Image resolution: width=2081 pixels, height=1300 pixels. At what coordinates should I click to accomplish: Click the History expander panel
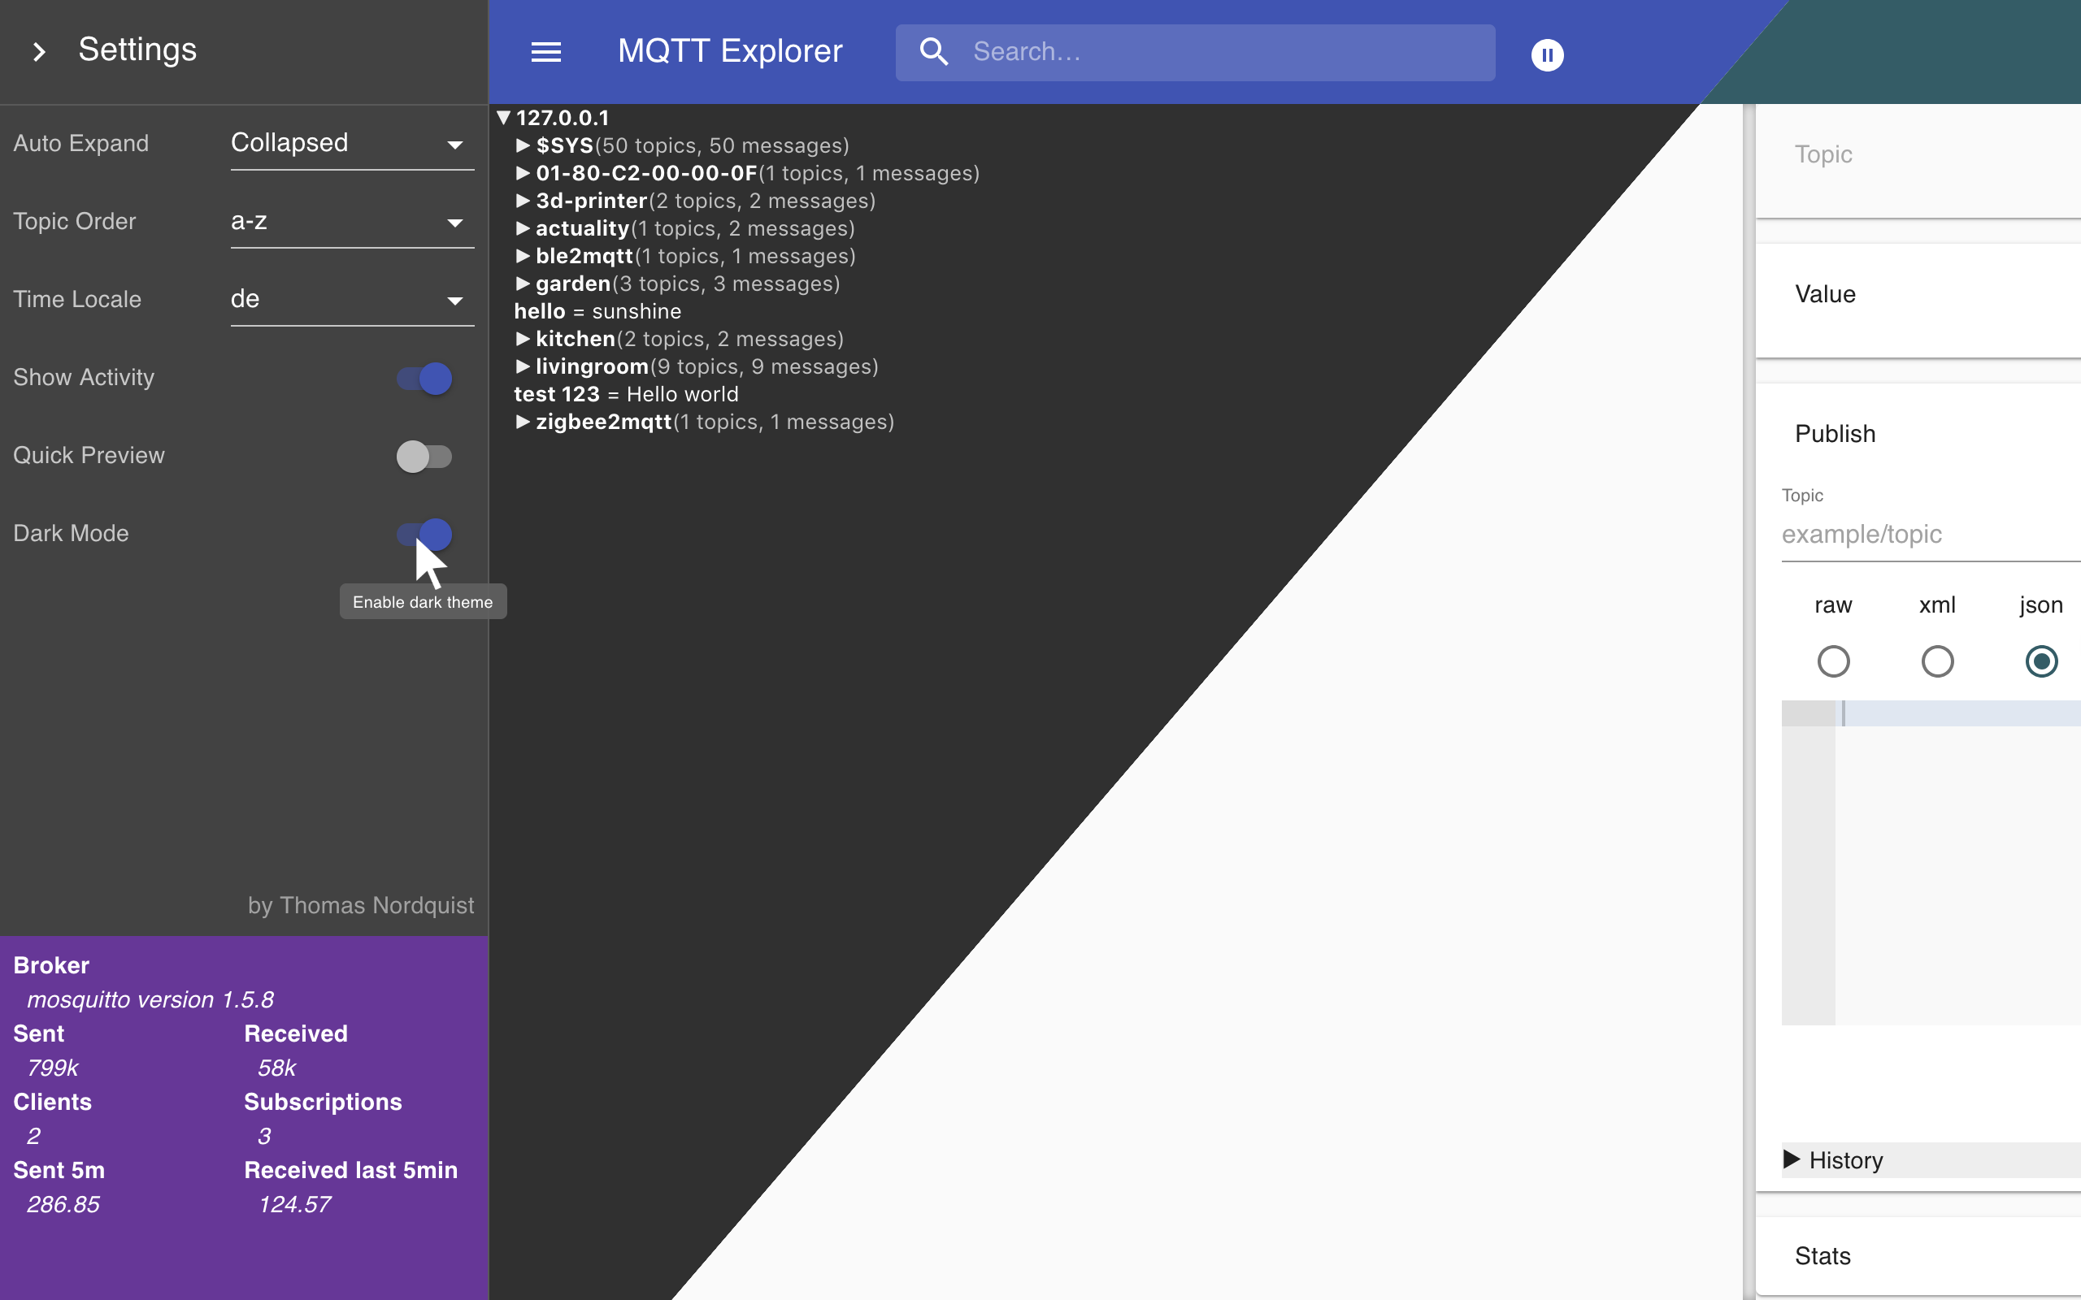click(x=1922, y=1158)
